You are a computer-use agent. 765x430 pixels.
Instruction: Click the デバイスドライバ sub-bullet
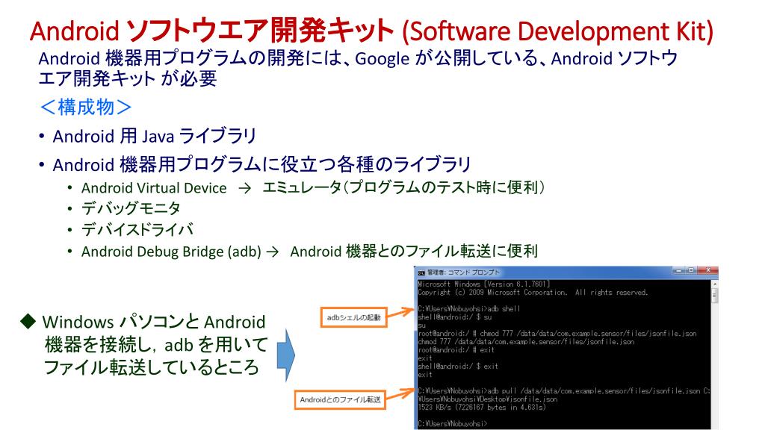[137, 230]
